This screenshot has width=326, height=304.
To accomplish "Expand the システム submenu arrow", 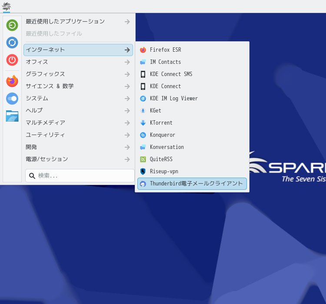I will 127,99.
